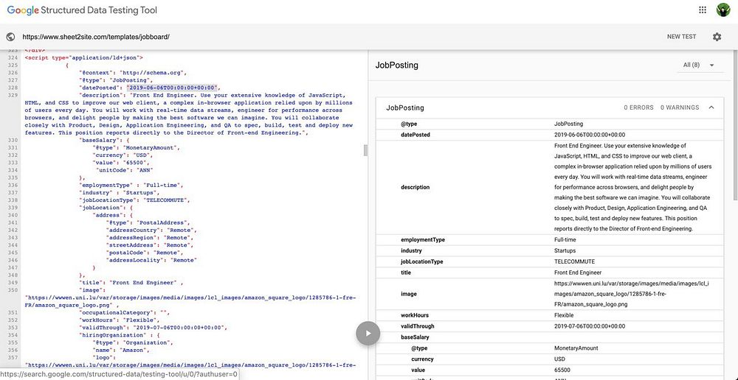Click the industry row label
This screenshot has height=380, width=738.
(411, 251)
